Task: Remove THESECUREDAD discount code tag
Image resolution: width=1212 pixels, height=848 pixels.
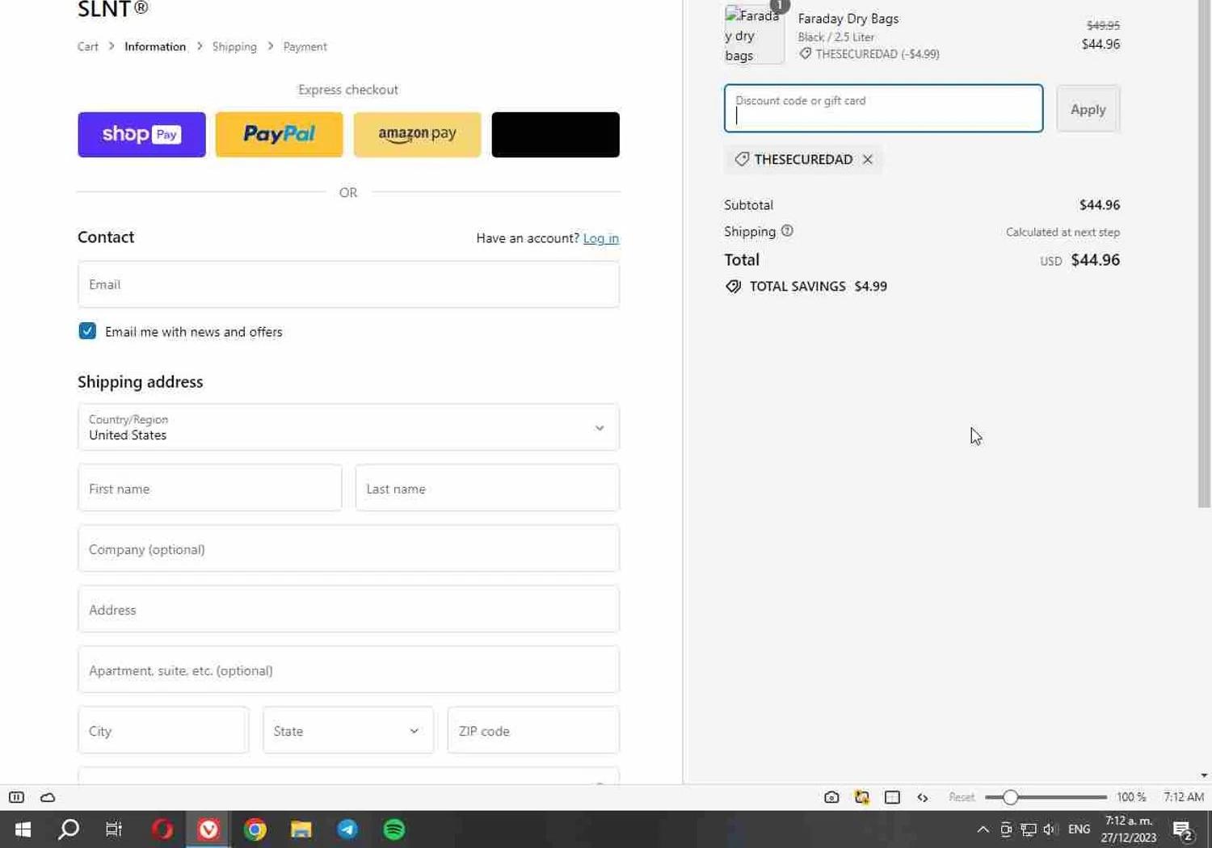Action: coord(867,160)
